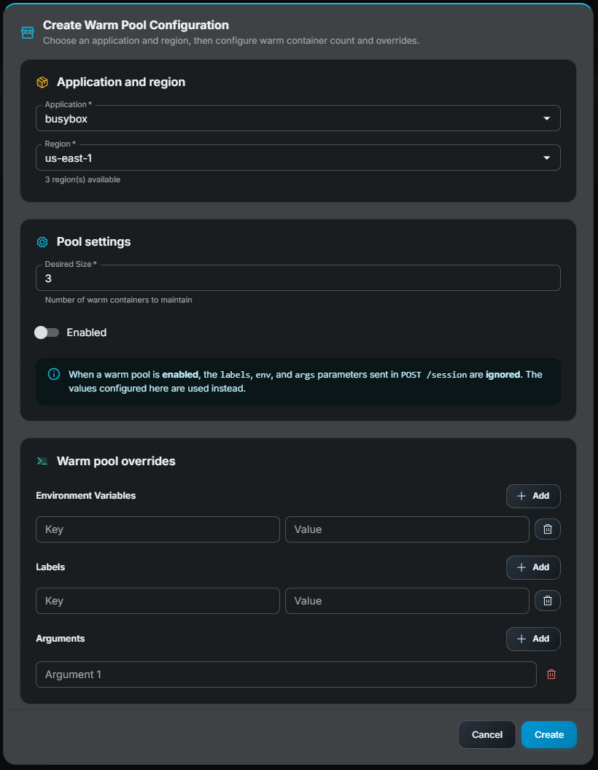The width and height of the screenshot is (598, 770).
Task: Expand the Region dropdown showing us-east-1
Action: point(298,157)
